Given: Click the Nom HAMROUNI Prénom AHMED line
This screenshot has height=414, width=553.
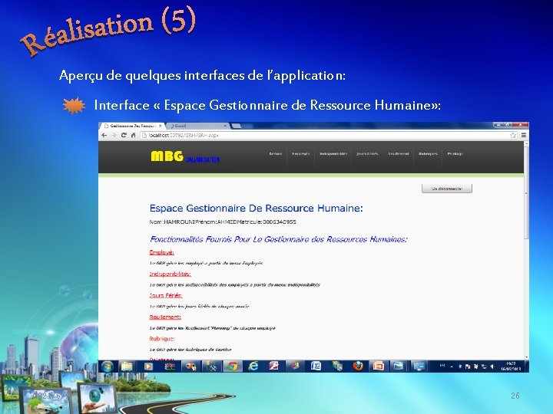Looking at the screenshot, I should tap(223, 222).
